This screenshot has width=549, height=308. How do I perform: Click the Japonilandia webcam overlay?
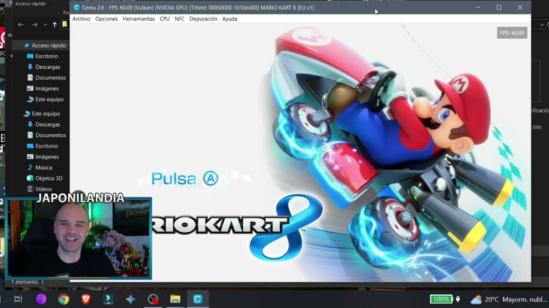pos(78,237)
